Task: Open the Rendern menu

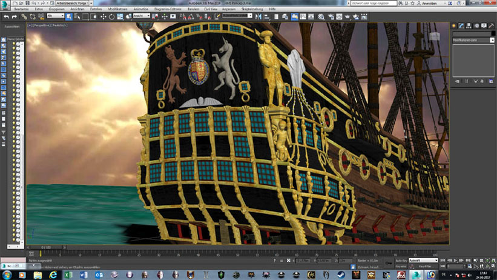Action: click(x=193, y=9)
